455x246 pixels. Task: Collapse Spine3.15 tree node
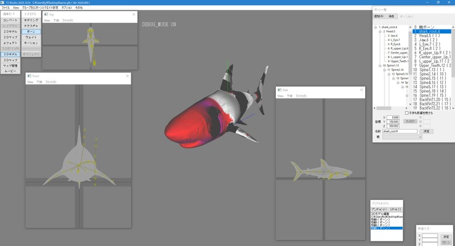click(x=389, y=74)
